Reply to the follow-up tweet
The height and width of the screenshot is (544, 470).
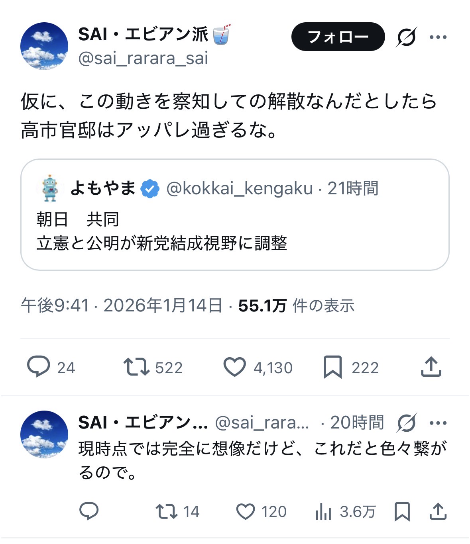(89, 511)
